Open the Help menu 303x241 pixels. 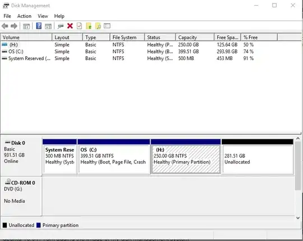click(x=59, y=16)
